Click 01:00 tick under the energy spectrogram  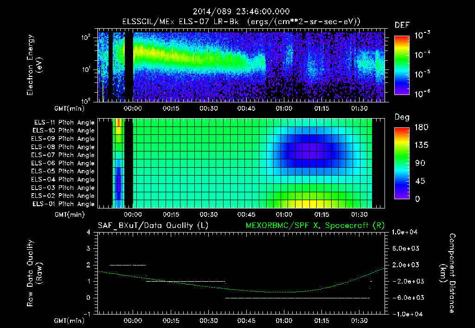[284, 108]
